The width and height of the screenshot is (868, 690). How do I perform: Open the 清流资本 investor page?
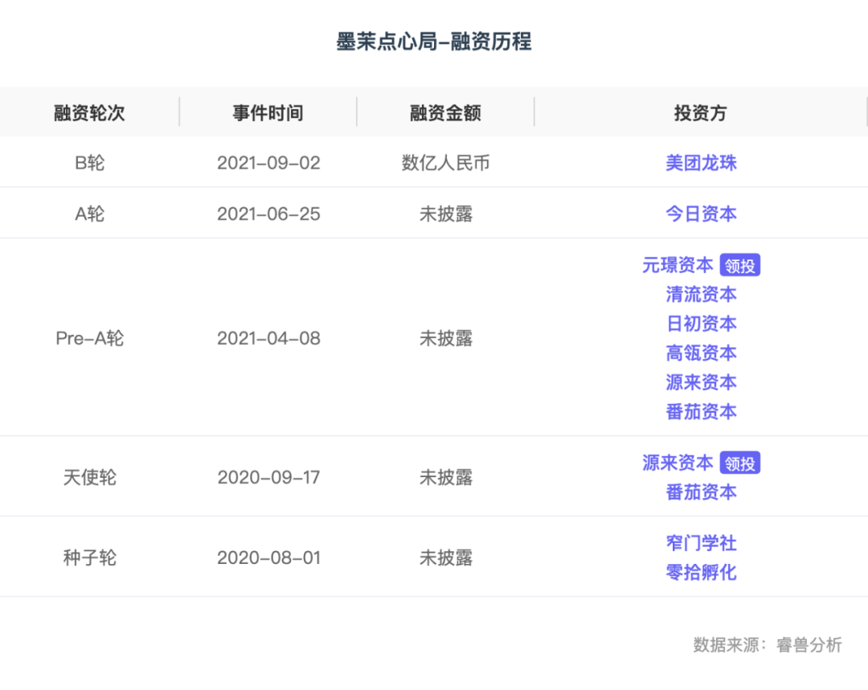pyautogui.click(x=701, y=294)
